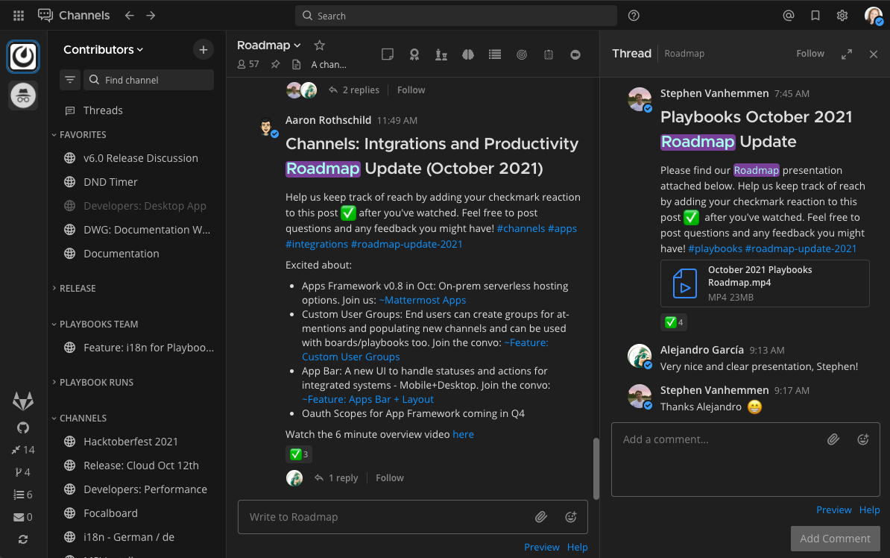
Task: Follow Stephen's Playbooks October thread
Action: [809, 53]
